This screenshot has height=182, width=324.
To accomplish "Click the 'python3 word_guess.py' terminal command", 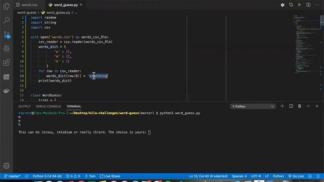I will (180, 113).
